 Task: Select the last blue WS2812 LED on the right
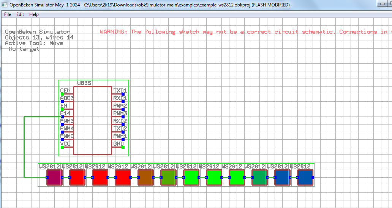[305, 178]
